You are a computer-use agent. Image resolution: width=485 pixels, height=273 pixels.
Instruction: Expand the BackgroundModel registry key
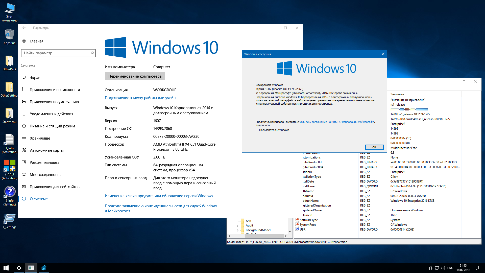pos(237,230)
